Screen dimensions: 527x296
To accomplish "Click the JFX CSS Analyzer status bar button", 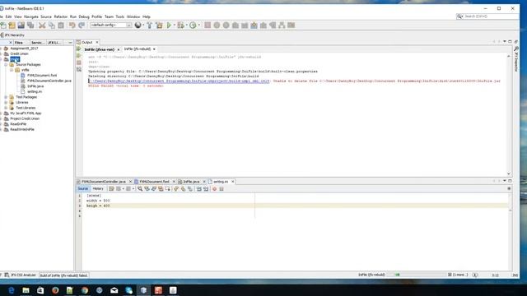I will pos(20,275).
